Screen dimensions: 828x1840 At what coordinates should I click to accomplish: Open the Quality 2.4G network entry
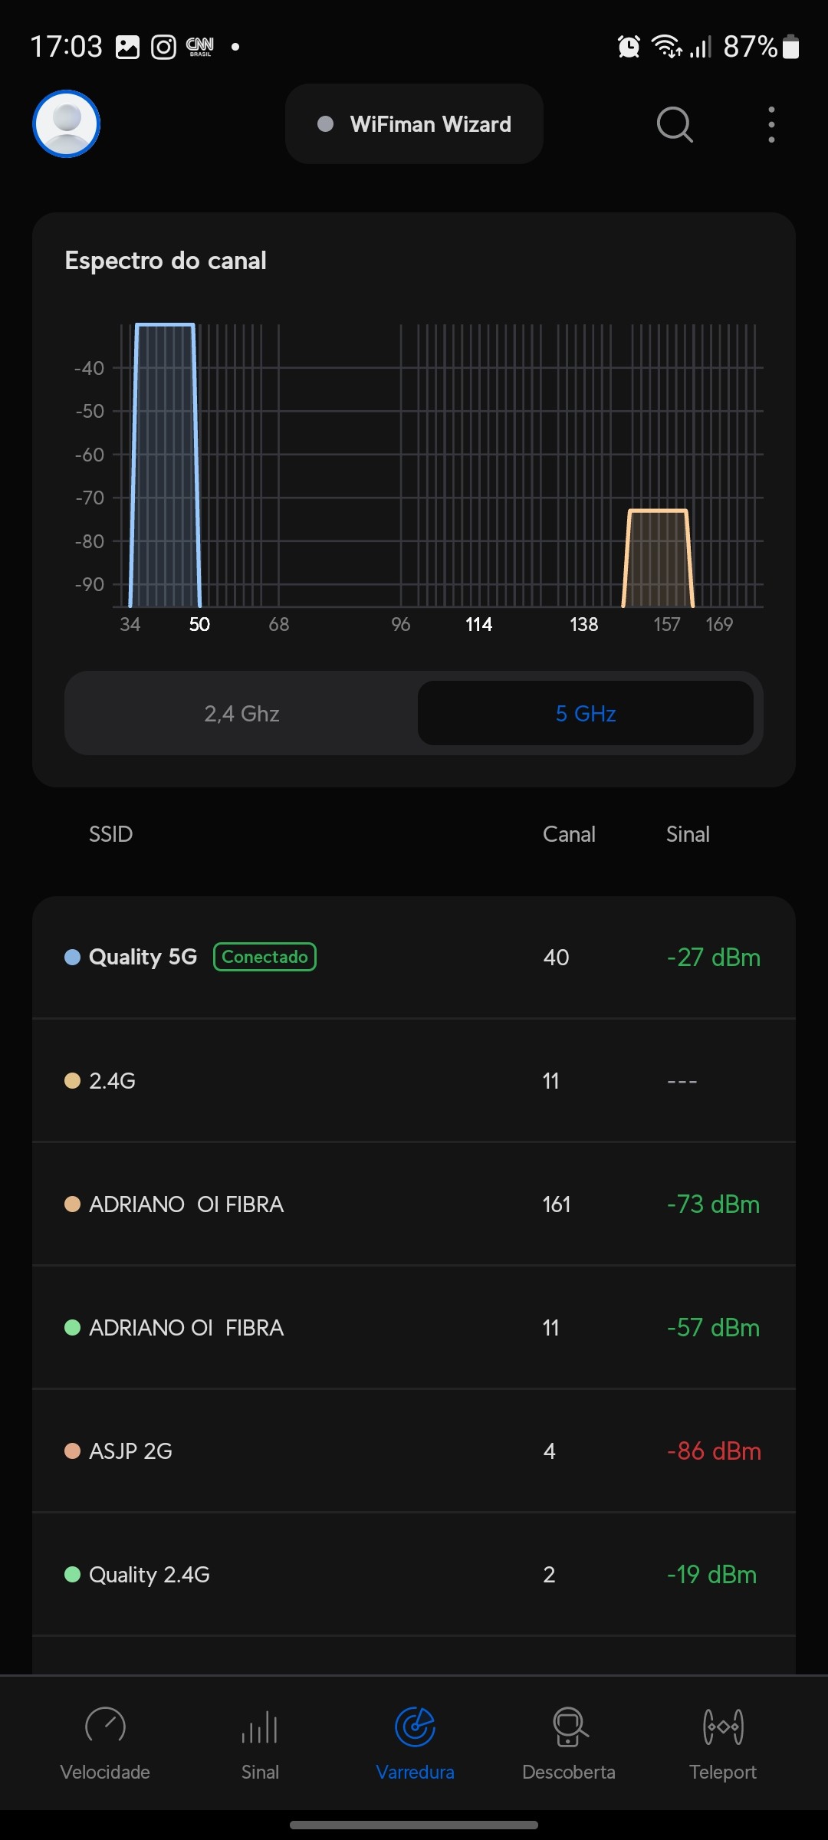click(414, 1575)
